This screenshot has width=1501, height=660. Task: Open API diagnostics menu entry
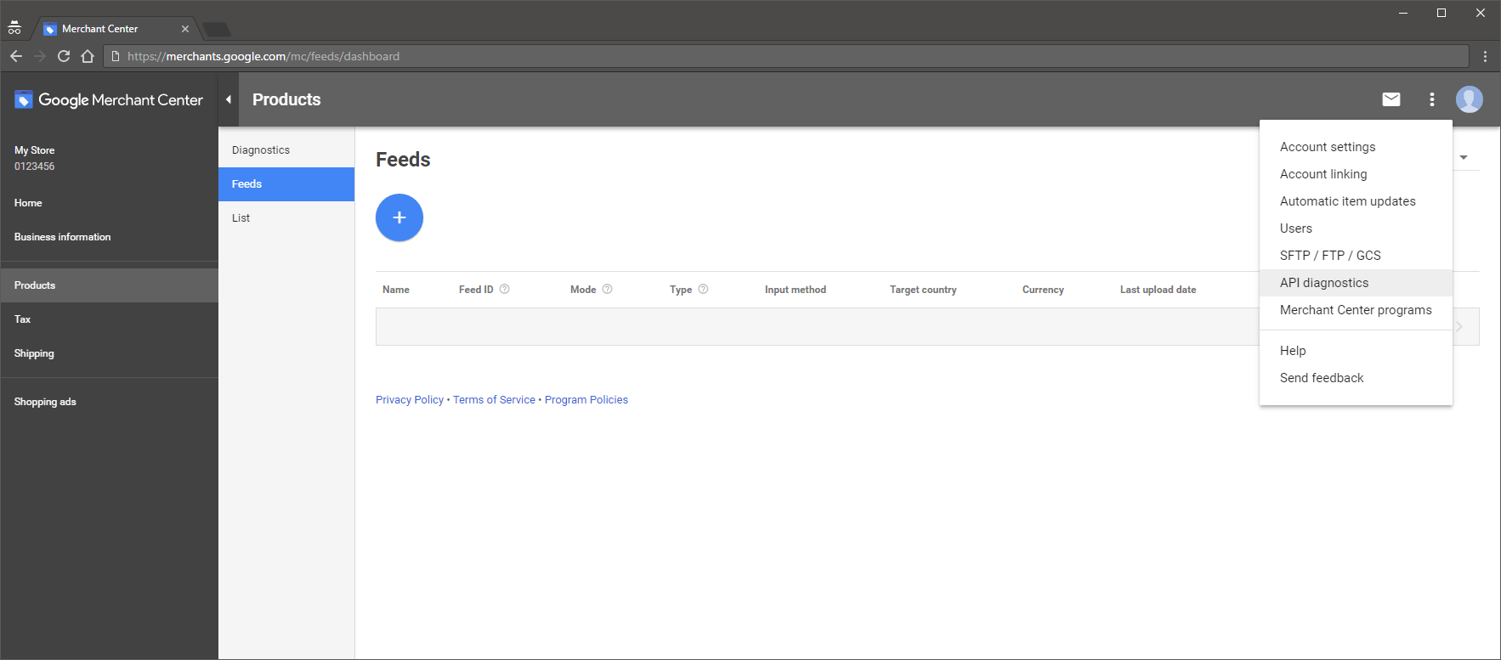[1356, 283]
